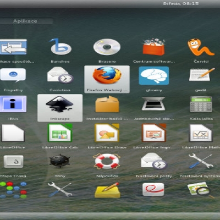Open Mapa znaků character map
The image size is (220, 220).
click(13, 162)
